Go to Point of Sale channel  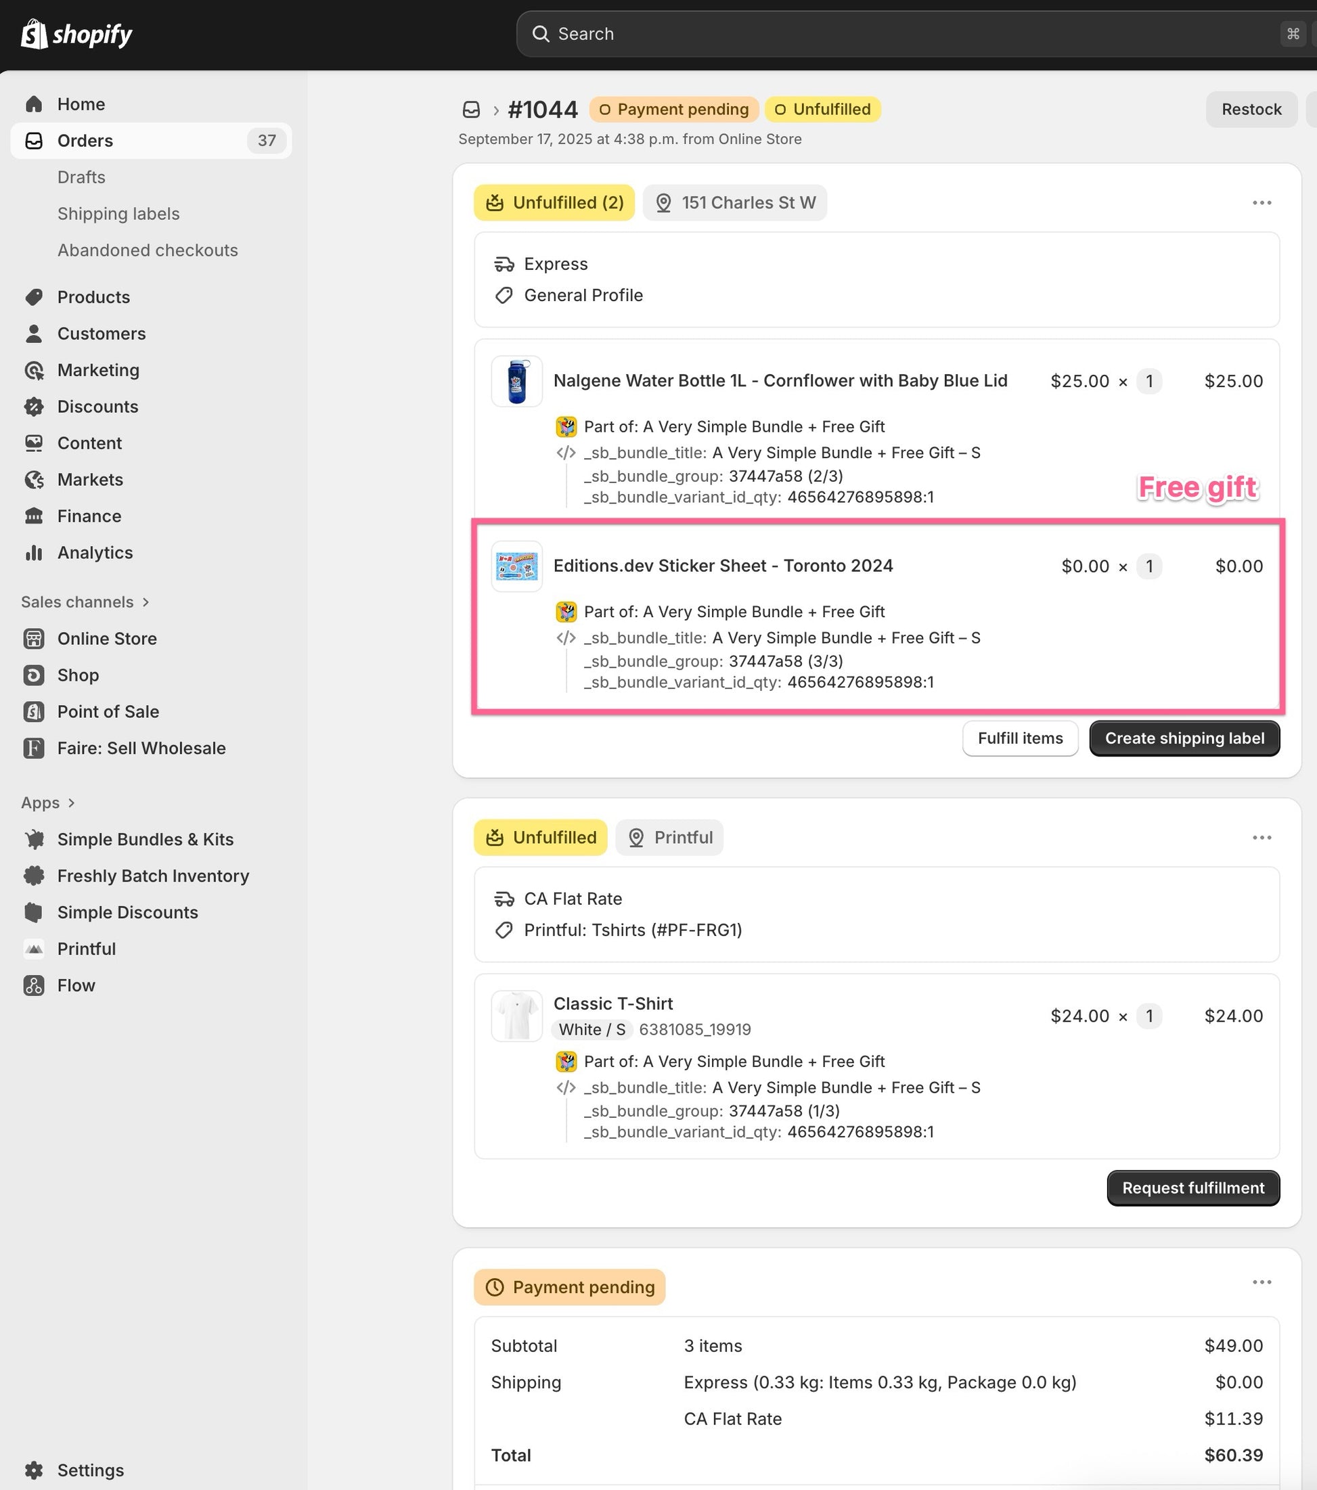click(x=108, y=711)
